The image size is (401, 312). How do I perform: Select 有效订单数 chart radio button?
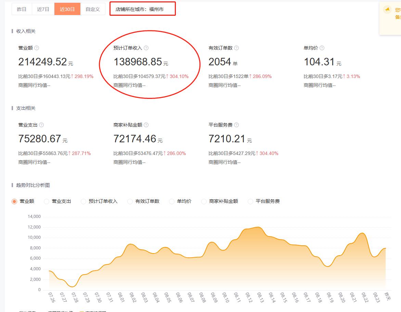(x=130, y=201)
